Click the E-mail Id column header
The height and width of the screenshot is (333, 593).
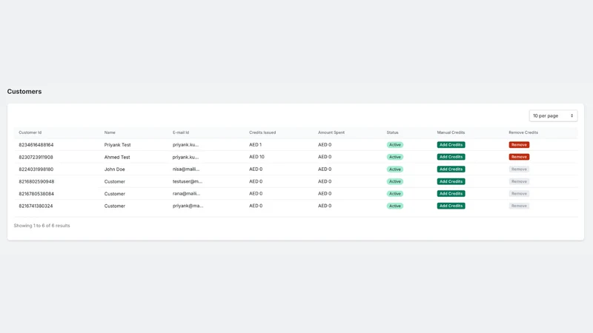point(181,132)
